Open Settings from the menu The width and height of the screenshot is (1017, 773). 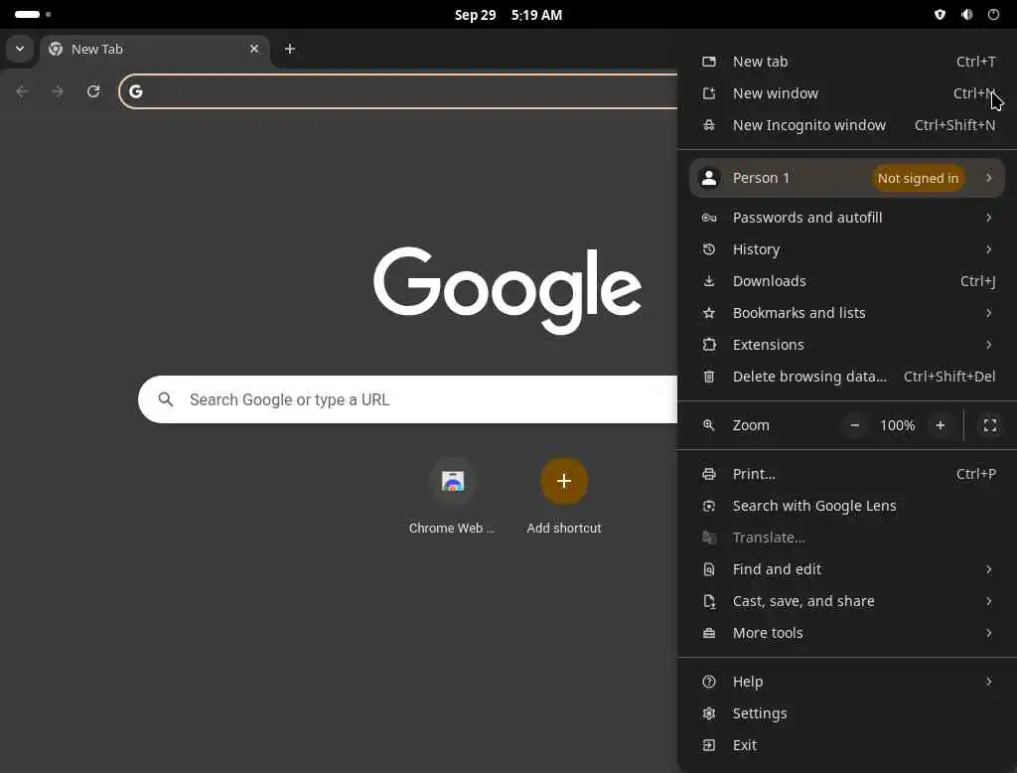[847, 713]
